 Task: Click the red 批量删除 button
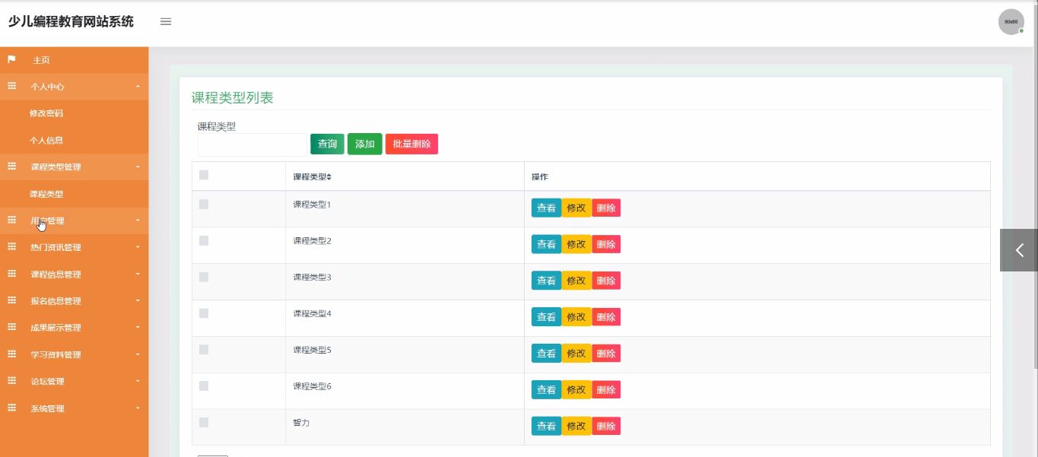[411, 144]
